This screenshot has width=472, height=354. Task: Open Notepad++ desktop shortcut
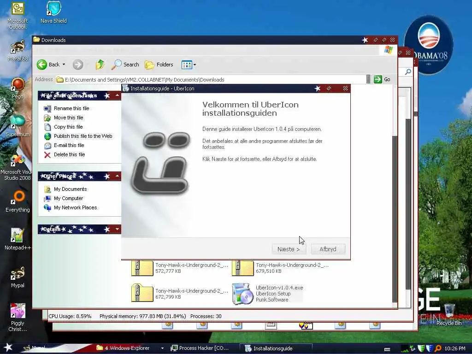pyautogui.click(x=18, y=240)
